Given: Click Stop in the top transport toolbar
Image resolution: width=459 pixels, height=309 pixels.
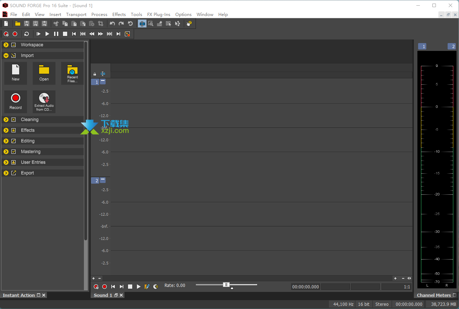Looking at the screenshot, I should click(x=65, y=34).
